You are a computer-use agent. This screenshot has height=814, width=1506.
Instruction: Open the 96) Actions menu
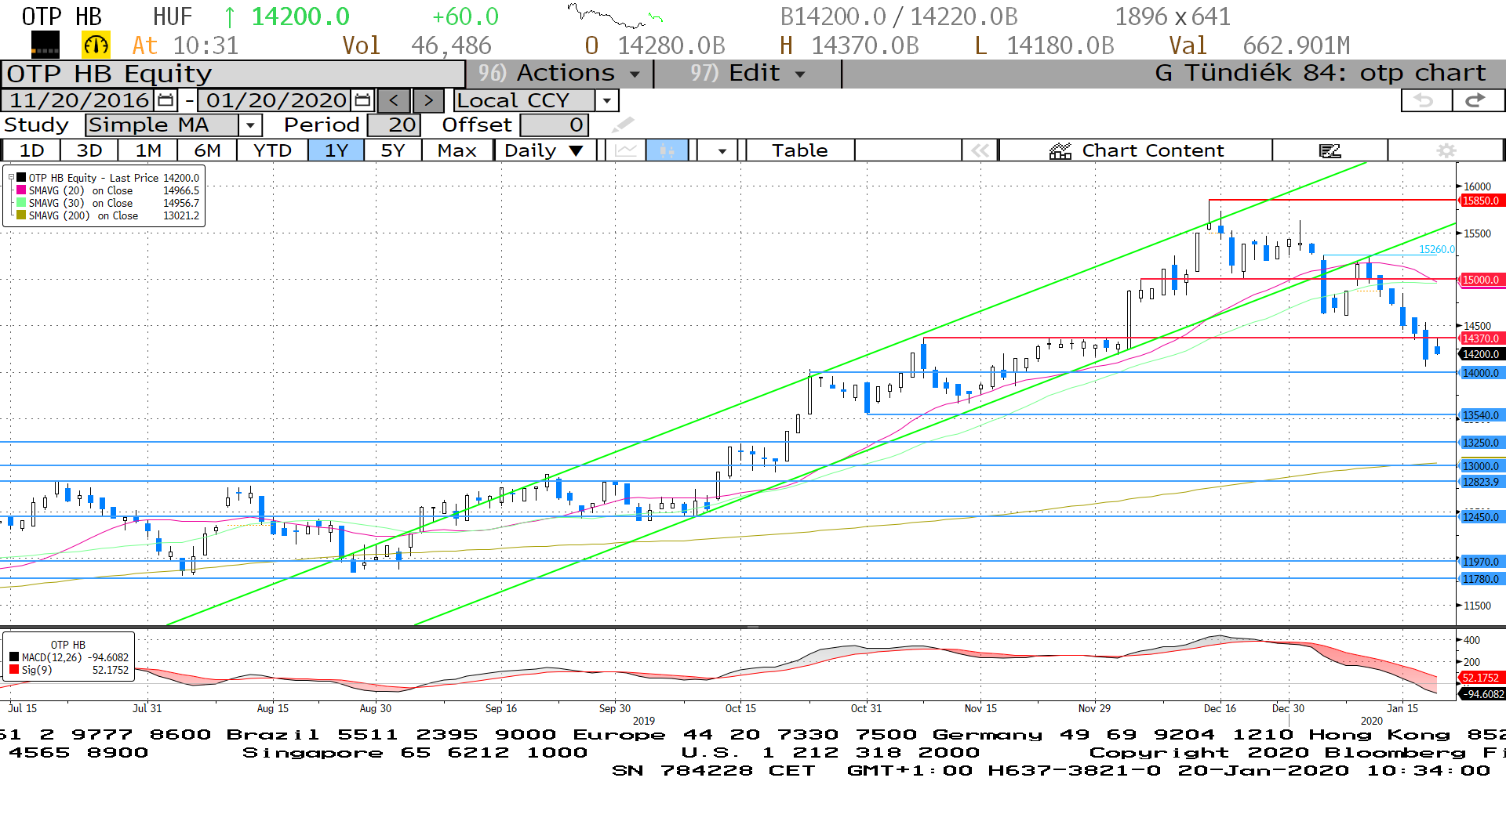559,73
